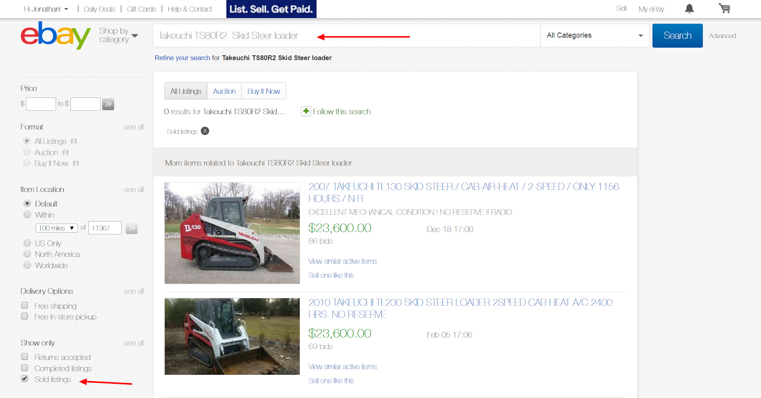Select Default item location radio

point(27,203)
